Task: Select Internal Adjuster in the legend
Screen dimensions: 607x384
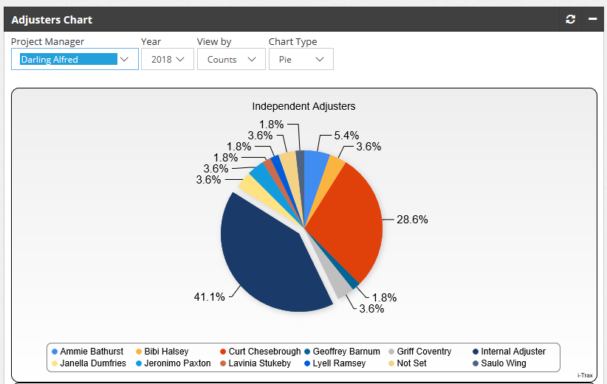Action: tap(512, 352)
